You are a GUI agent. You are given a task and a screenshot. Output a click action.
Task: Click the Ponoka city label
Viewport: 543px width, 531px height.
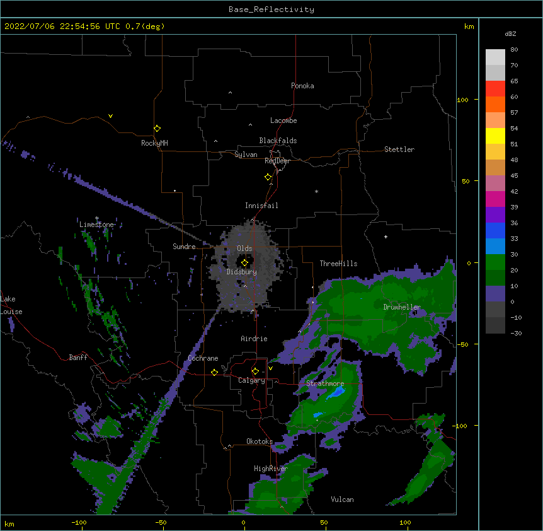[302, 86]
